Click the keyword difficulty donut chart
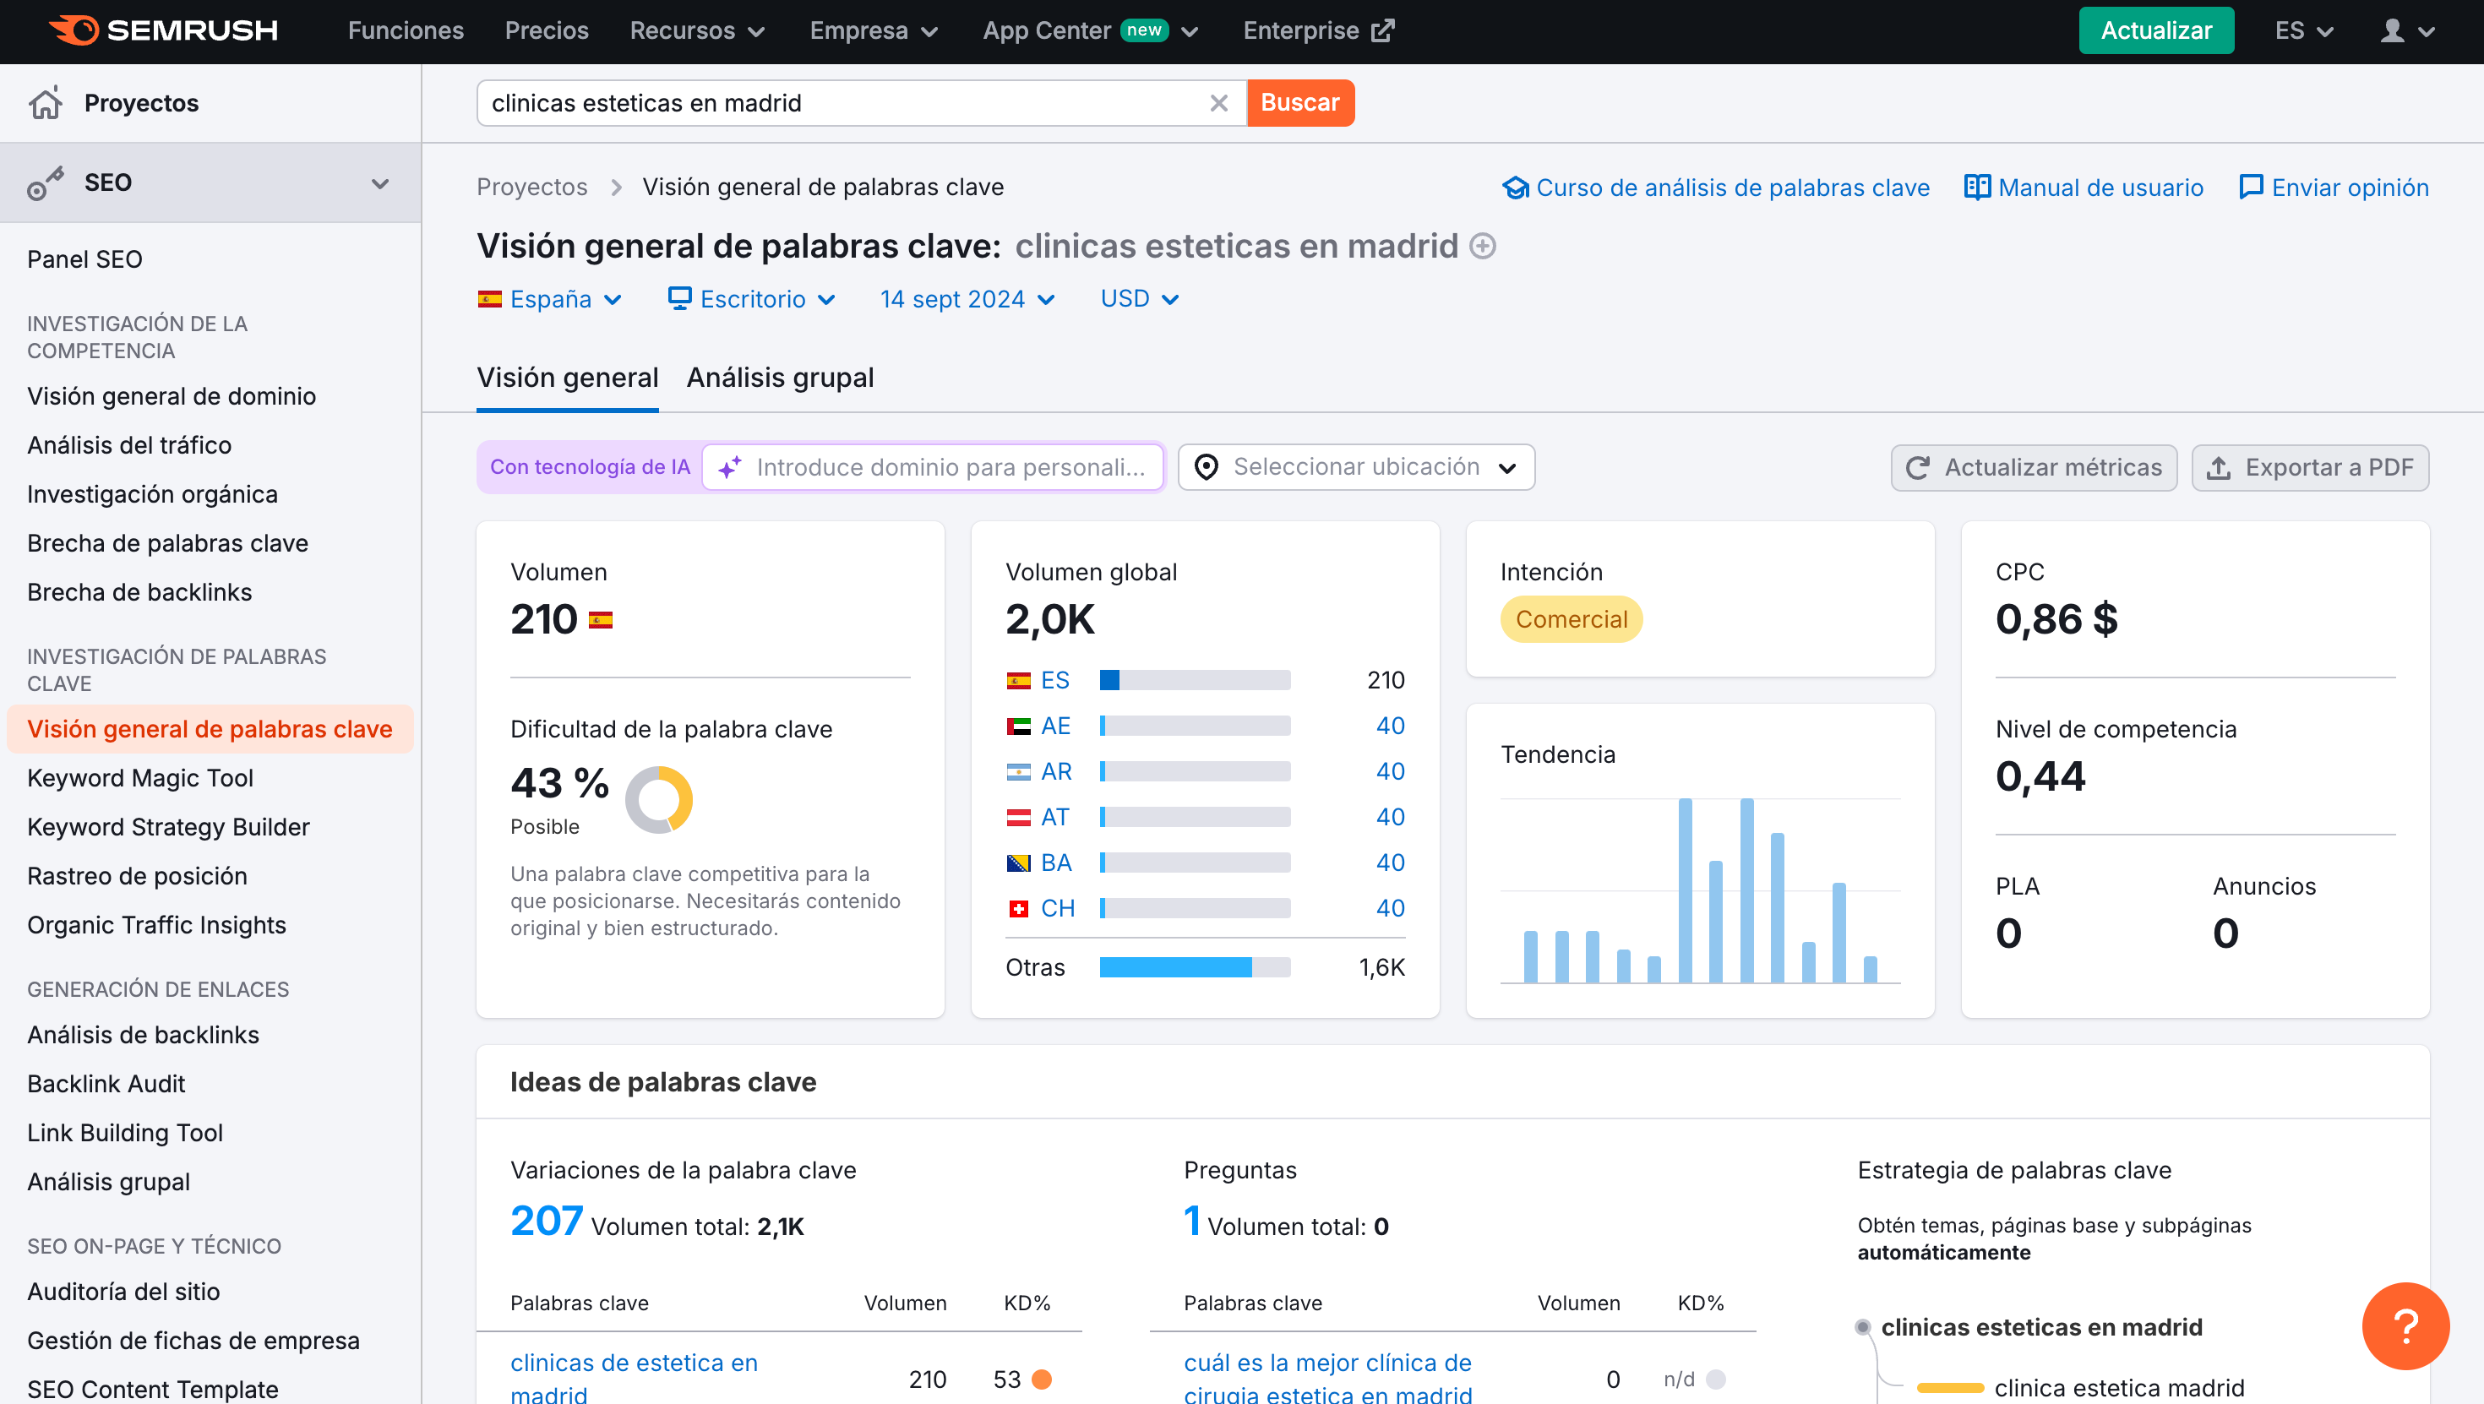2484x1404 pixels. tap(659, 799)
